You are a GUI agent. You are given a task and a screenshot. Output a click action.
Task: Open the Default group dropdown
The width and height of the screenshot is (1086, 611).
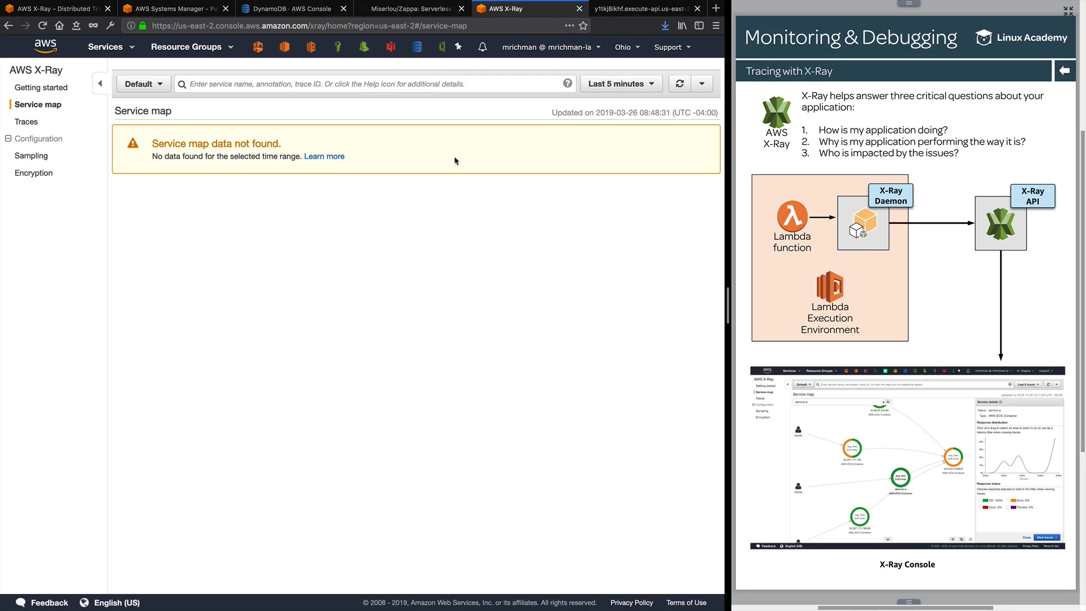[144, 84]
